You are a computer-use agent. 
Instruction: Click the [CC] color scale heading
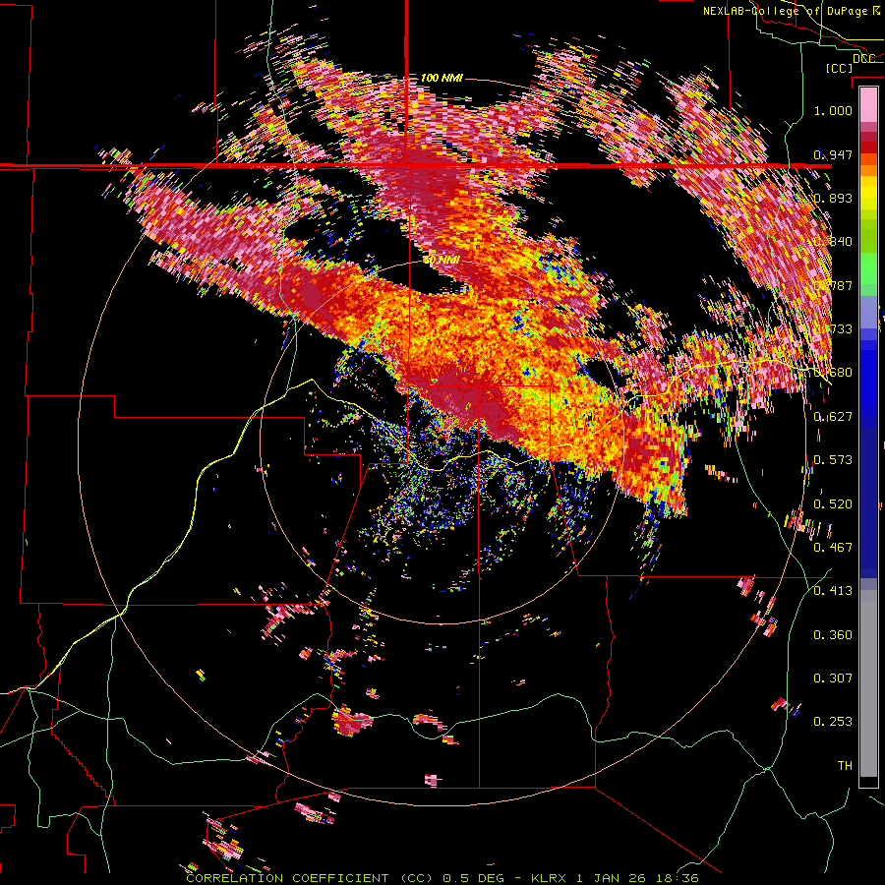[x=840, y=68]
